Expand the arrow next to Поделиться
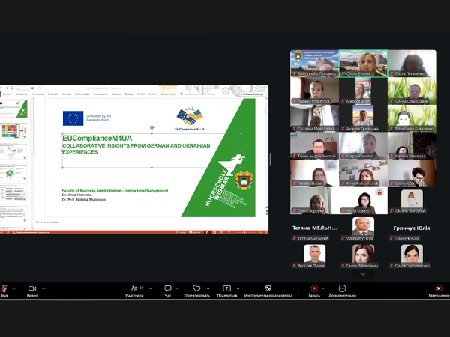 [238, 288]
